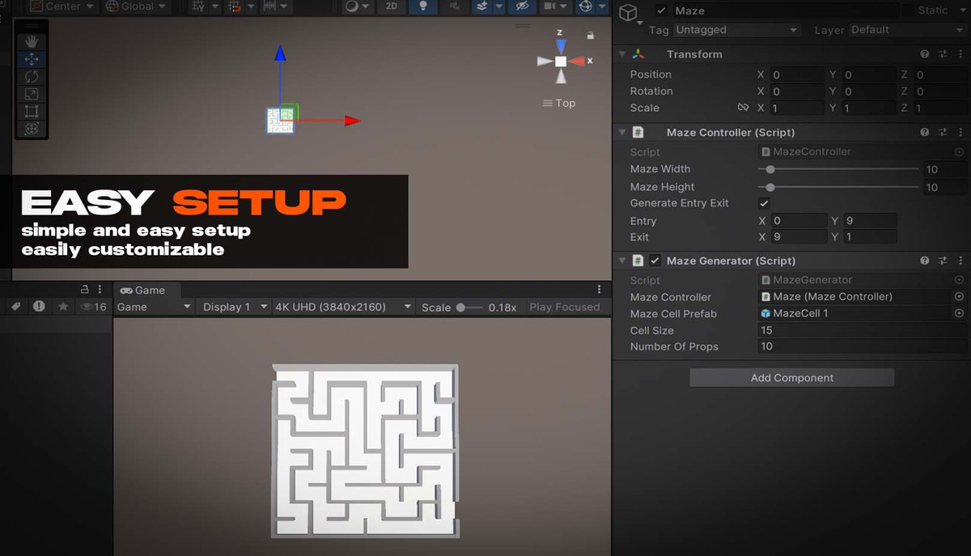Select the Scale tool
Image resolution: width=971 pixels, height=556 pixels.
pos(32,94)
